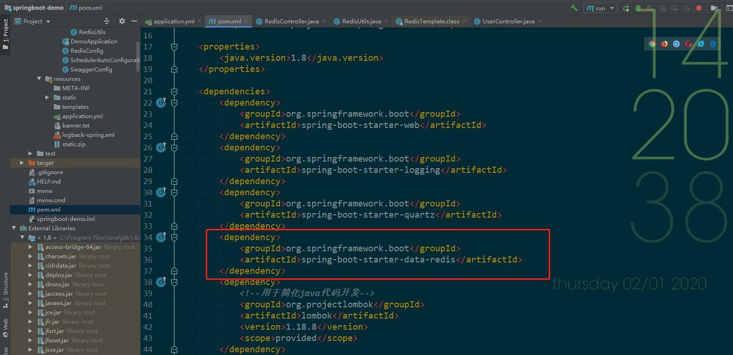Image resolution: width=733 pixels, height=355 pixels.
Task: Open Project panel settings gear
Action: point(122,21)
